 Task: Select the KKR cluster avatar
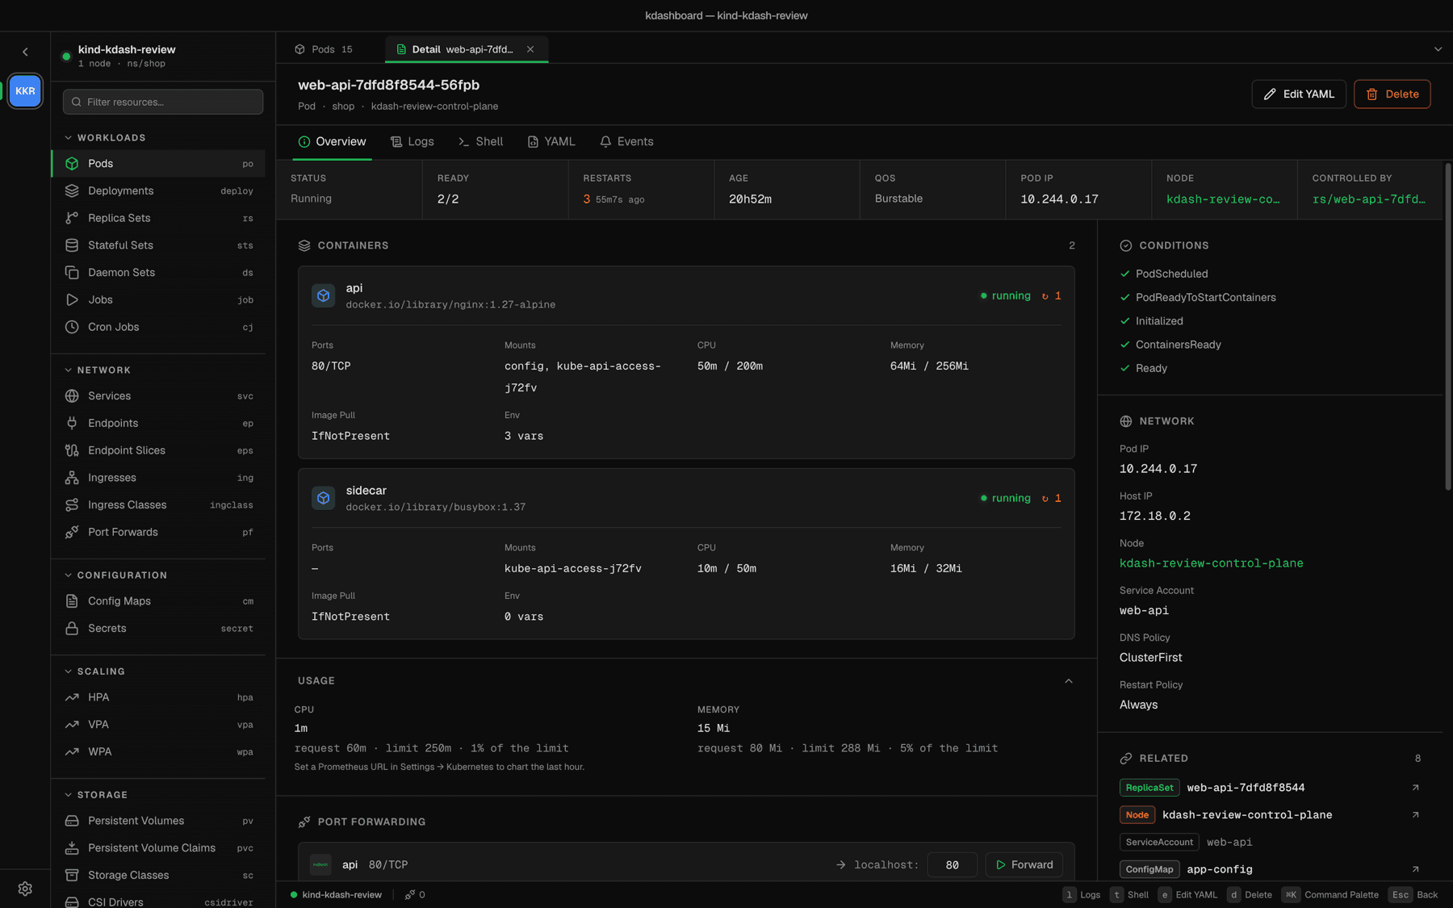[25, 91]
